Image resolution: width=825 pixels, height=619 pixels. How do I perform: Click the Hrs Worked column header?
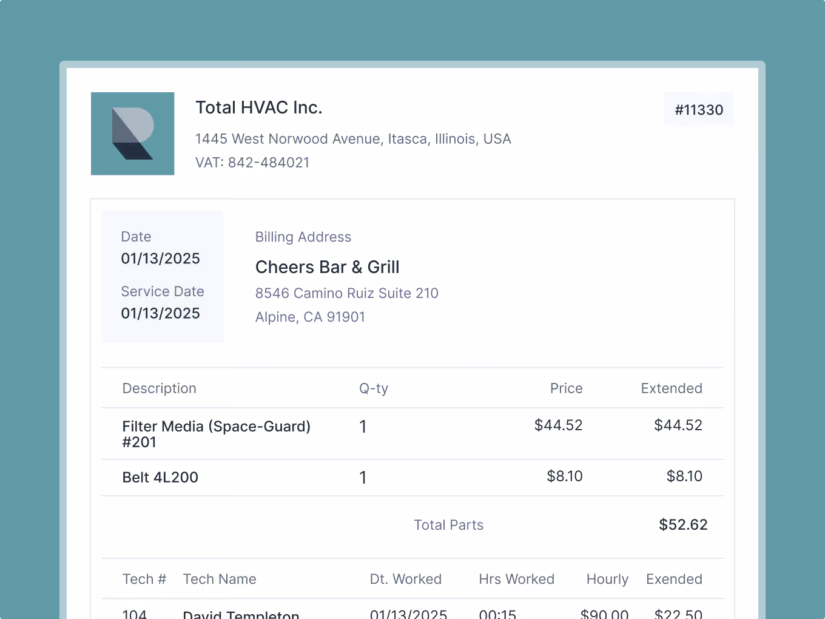click(x=517, y=579)
